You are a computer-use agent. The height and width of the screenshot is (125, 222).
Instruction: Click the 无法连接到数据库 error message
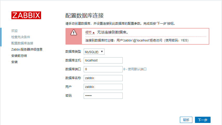pos(113,32)
